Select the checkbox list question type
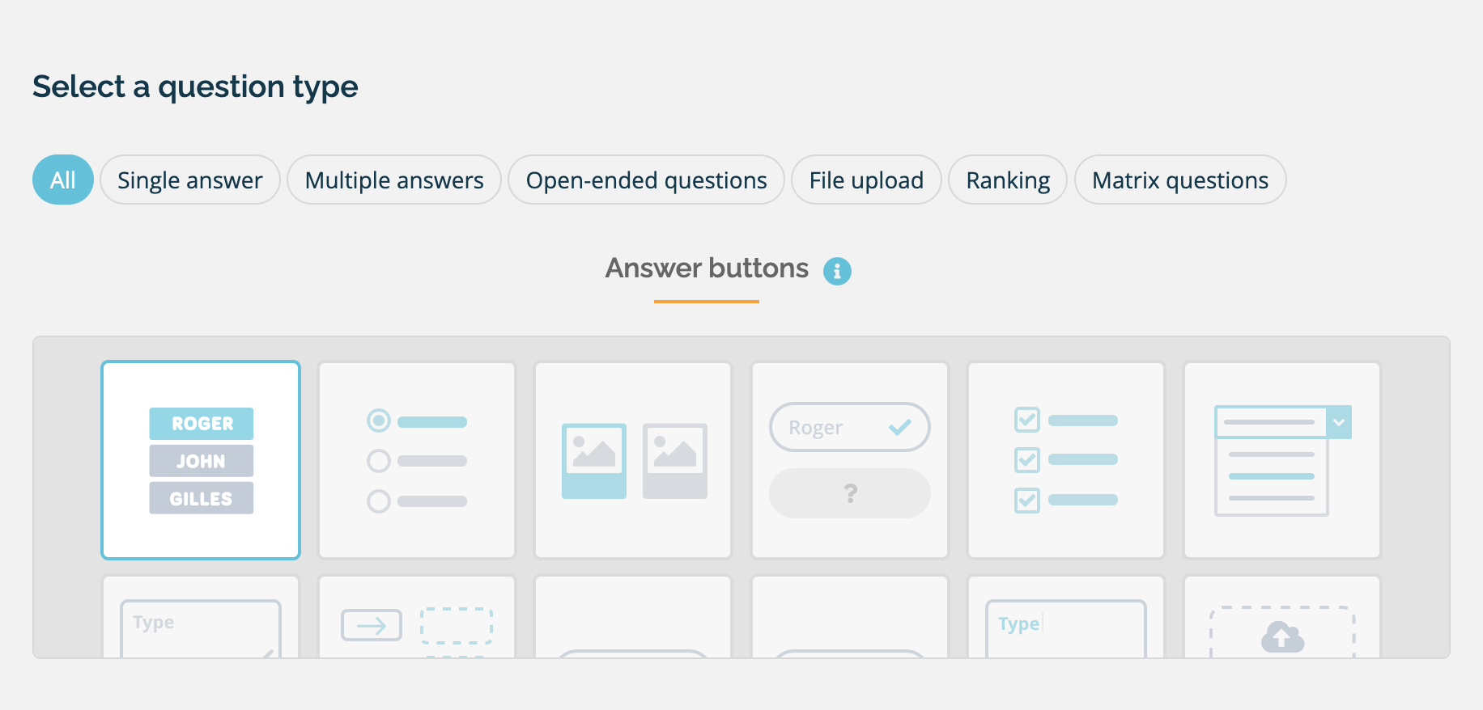The height and width of the screenshot is (710, 1483). click(x=1065, y=459)
